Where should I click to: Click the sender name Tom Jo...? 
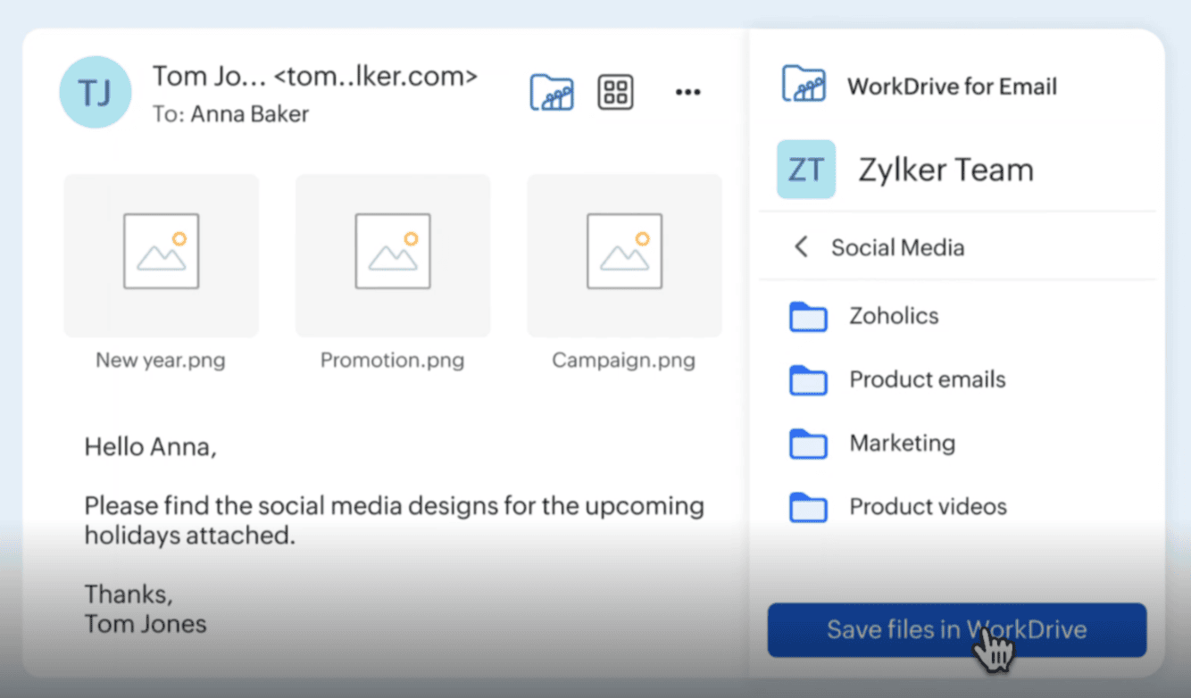[208, 76]
